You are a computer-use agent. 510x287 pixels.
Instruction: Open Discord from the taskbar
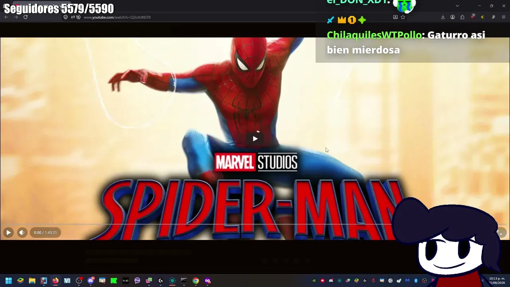tap(90, 281)
